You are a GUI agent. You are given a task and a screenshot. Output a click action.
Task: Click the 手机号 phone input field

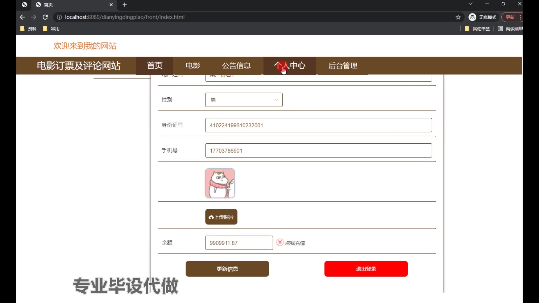pos(318,151)
